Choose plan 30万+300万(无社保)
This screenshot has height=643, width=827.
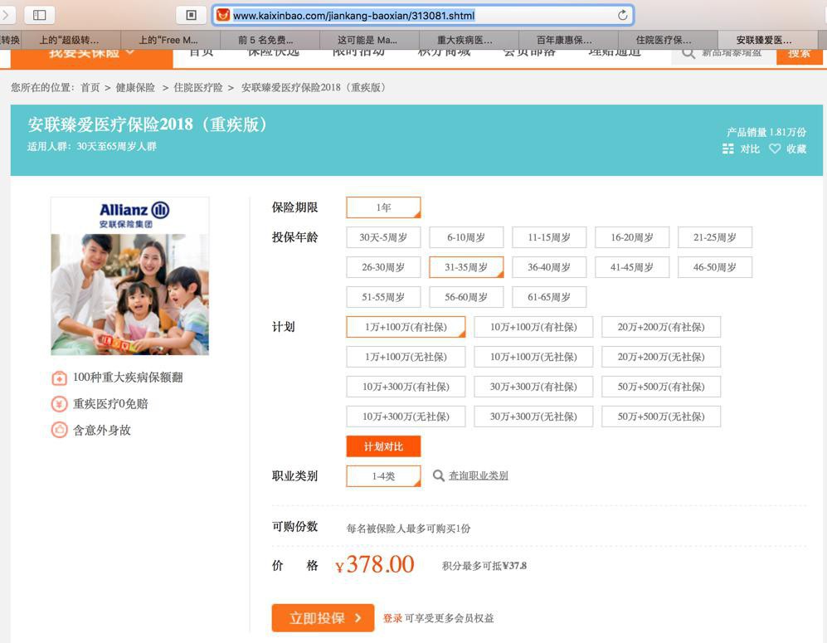tap(533, 416)
